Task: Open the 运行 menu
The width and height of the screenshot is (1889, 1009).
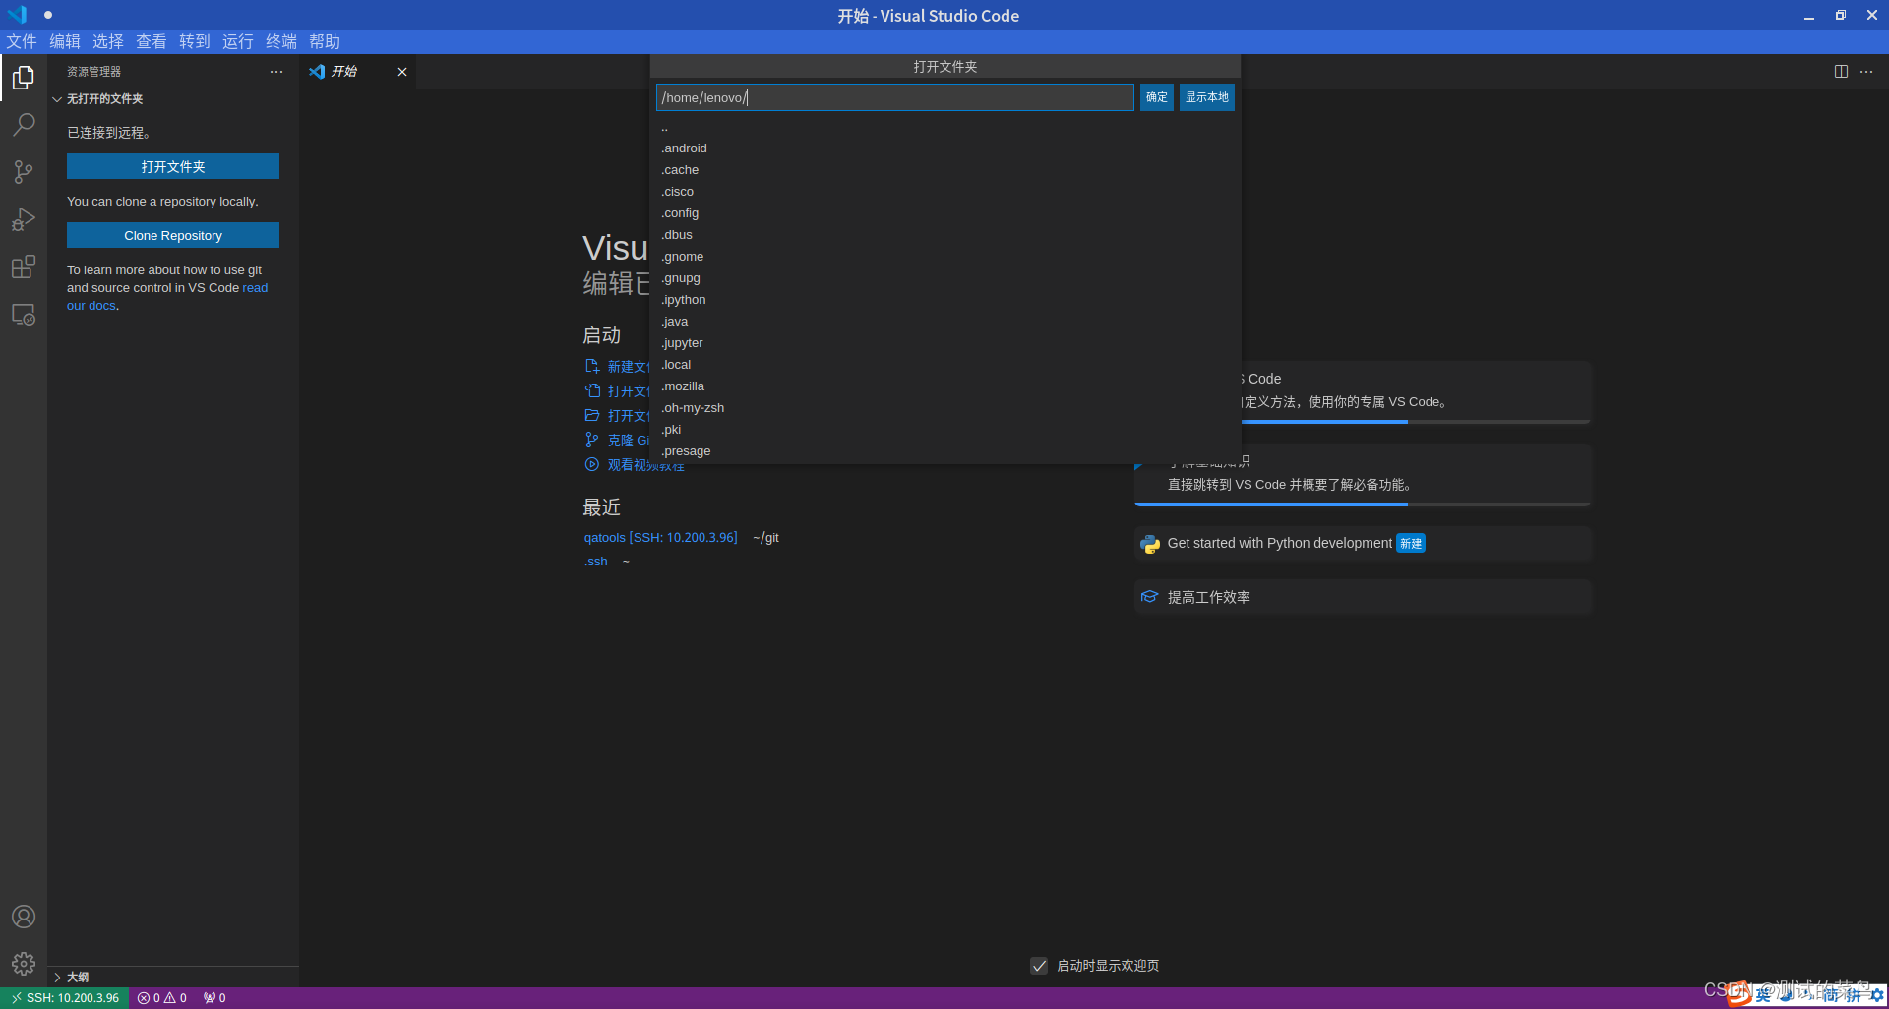Action: coord(238,41)
